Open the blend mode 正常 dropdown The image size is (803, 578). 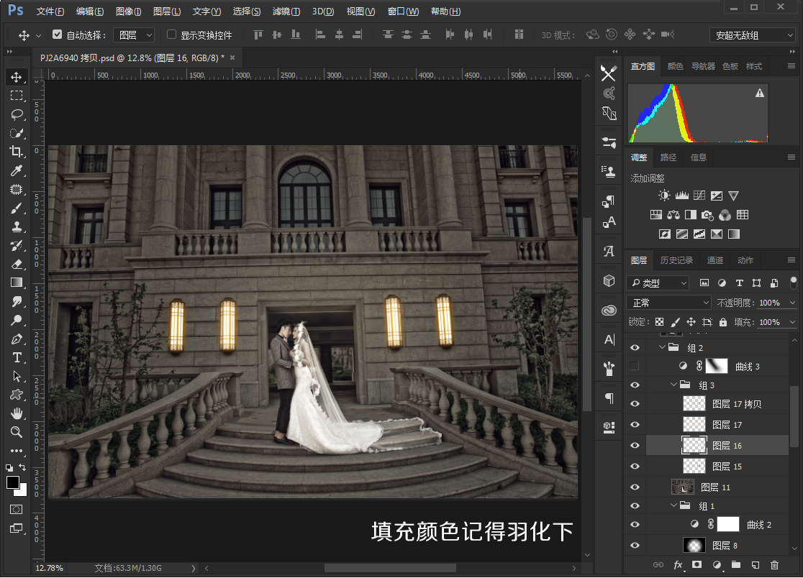coord(669,302)
